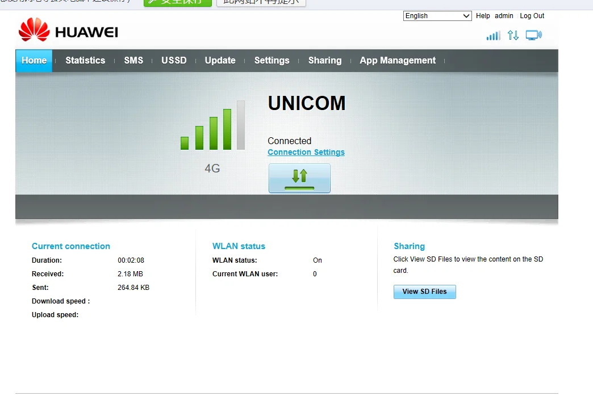Open the Settings tab

pos(272,61)
